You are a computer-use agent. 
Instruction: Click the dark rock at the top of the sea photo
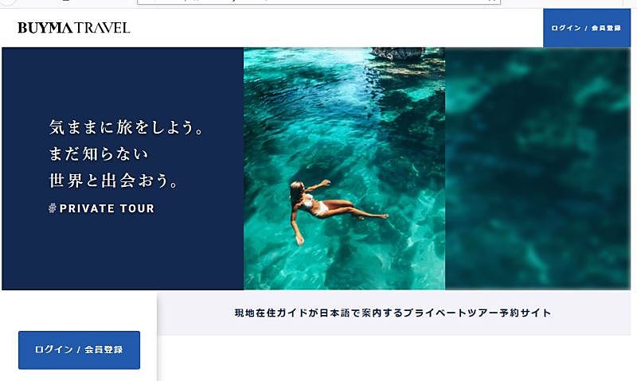click(397, 52)
